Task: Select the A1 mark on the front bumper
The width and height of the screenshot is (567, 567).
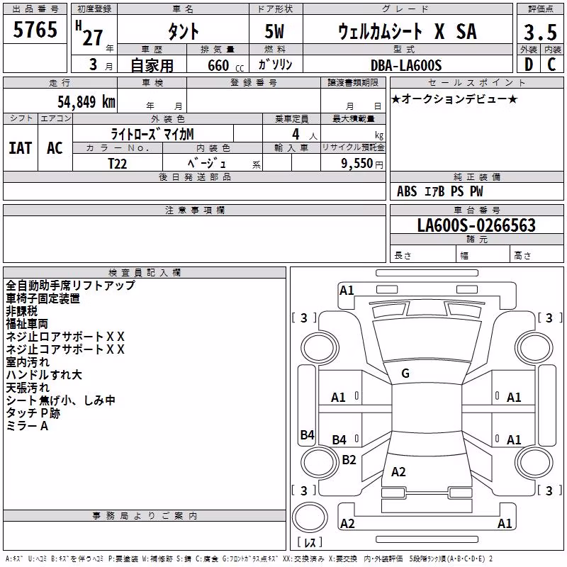Action: (x=347, y=291)
